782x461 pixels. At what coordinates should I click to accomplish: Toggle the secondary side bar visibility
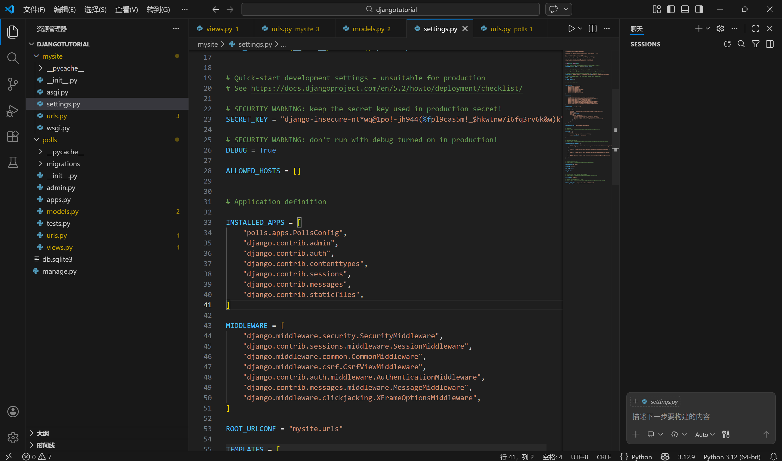point(699,9)
